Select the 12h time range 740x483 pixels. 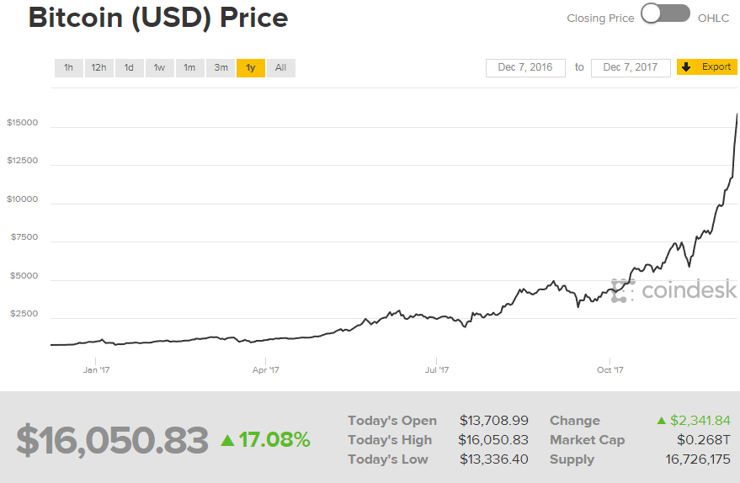(98, 68)
